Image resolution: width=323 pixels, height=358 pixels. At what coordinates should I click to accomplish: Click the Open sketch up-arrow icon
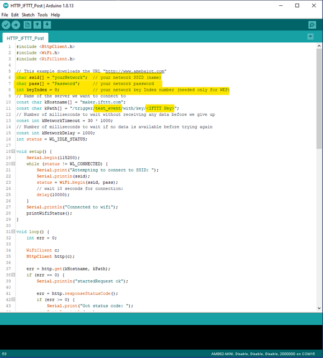click(37, 25)
